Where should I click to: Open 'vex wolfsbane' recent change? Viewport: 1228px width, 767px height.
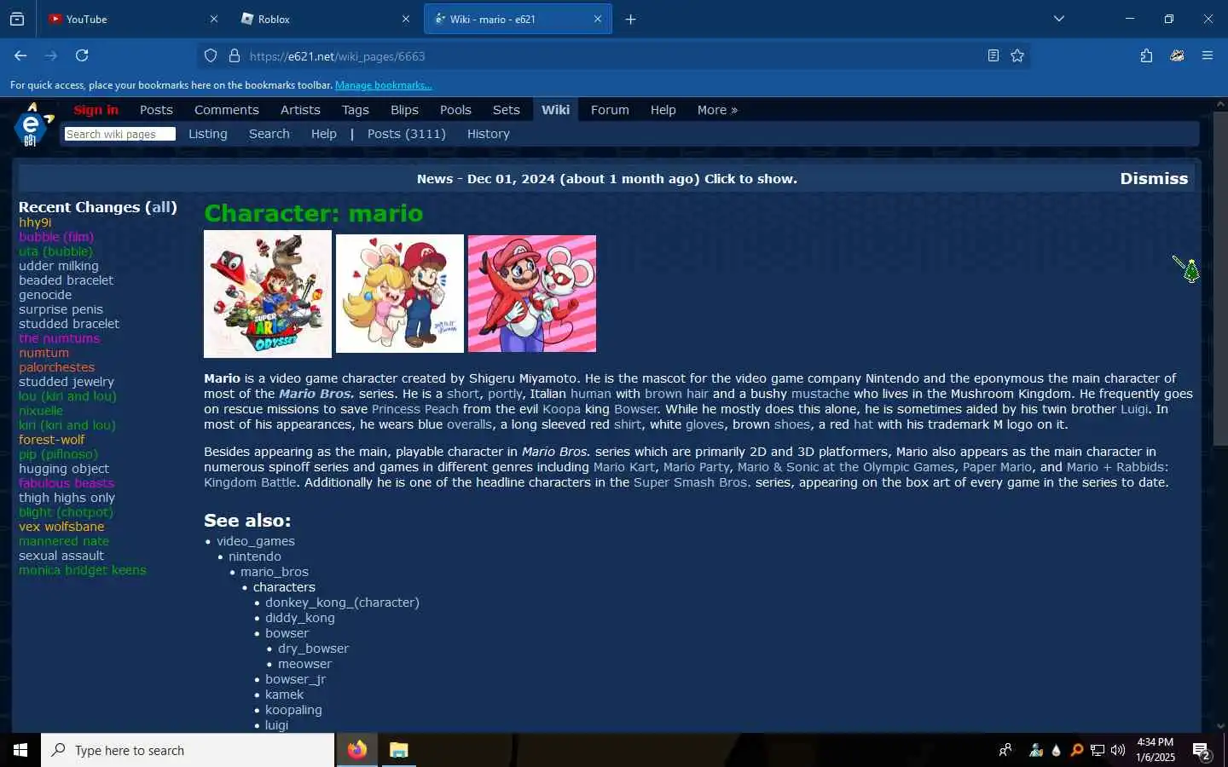[61, 527]
